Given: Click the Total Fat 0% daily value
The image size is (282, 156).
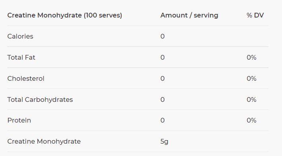Looking at the screenshot, I should click(x=251, y=57).
